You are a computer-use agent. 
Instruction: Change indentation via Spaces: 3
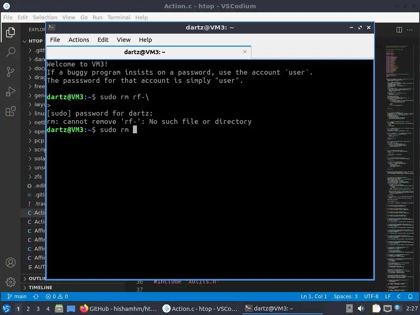pos(345,297)
